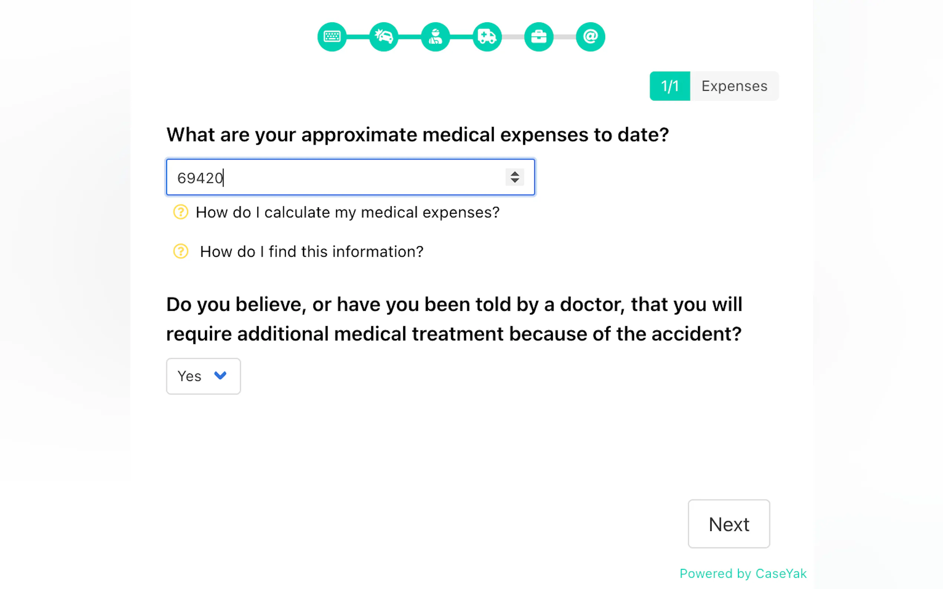Image resolution: width=943 pixels, height=589 pixels.
Task: Expand "How do I calculate my medical expenses?"
Action: click(347, 212)
